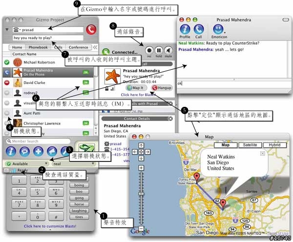This screenshot has height=242, width=293.
Task: Switch to the Phonebook tab
Action: [38, 47]
